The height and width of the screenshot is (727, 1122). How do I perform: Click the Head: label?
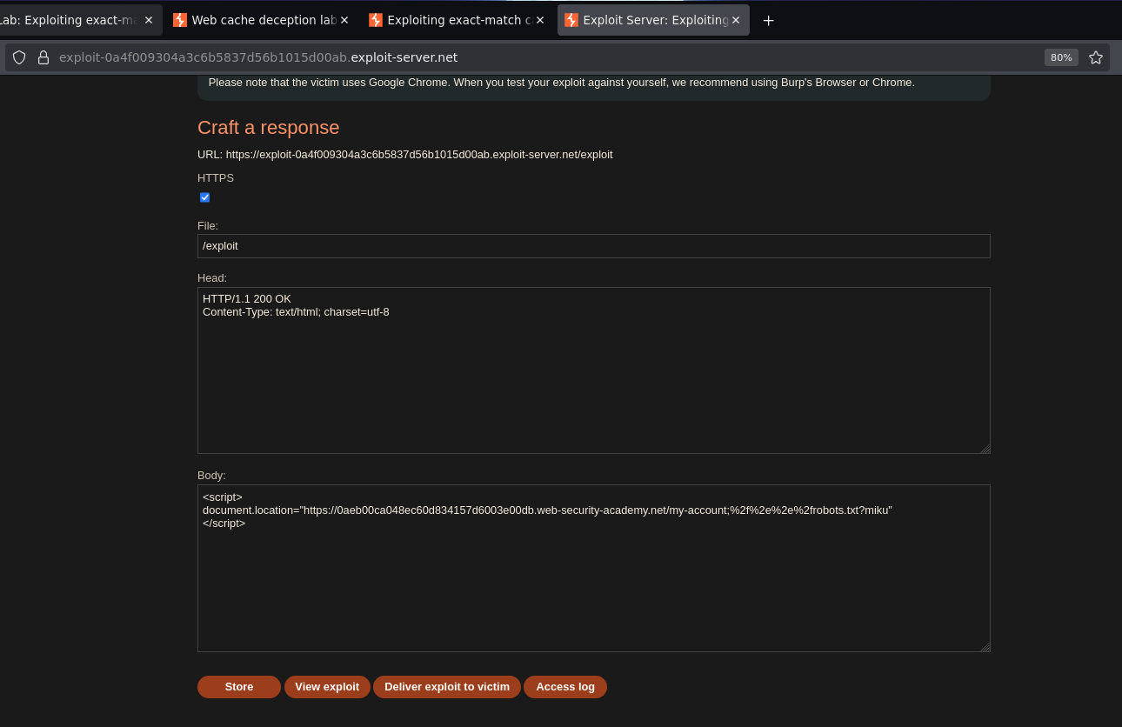(212, 278)
